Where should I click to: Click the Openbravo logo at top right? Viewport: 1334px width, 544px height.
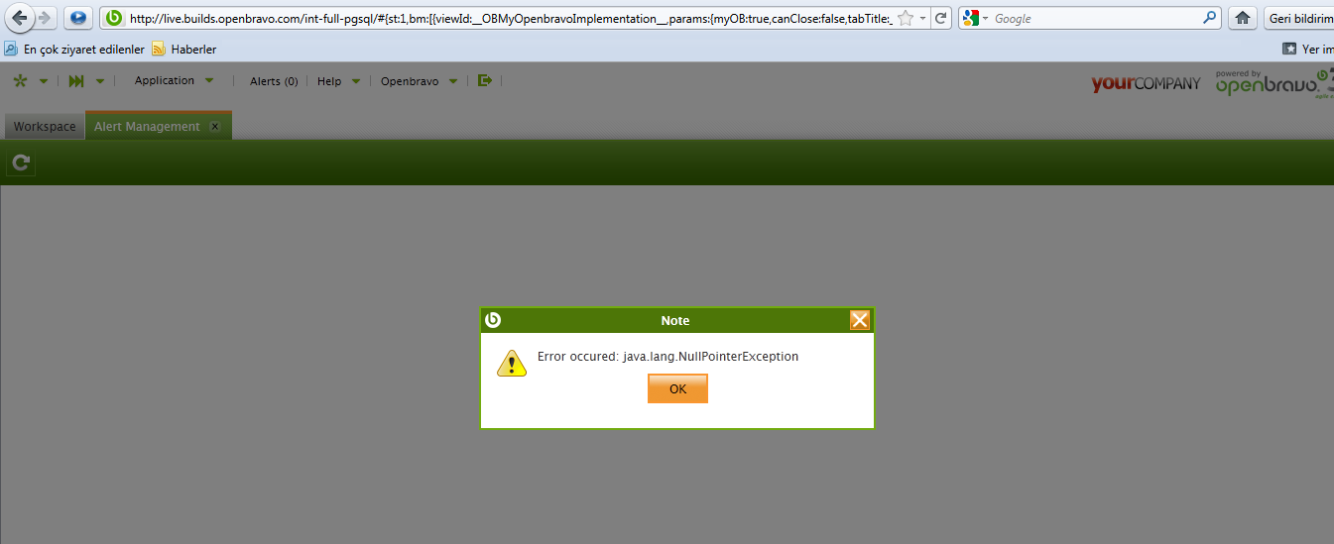tap(1273, 84)
